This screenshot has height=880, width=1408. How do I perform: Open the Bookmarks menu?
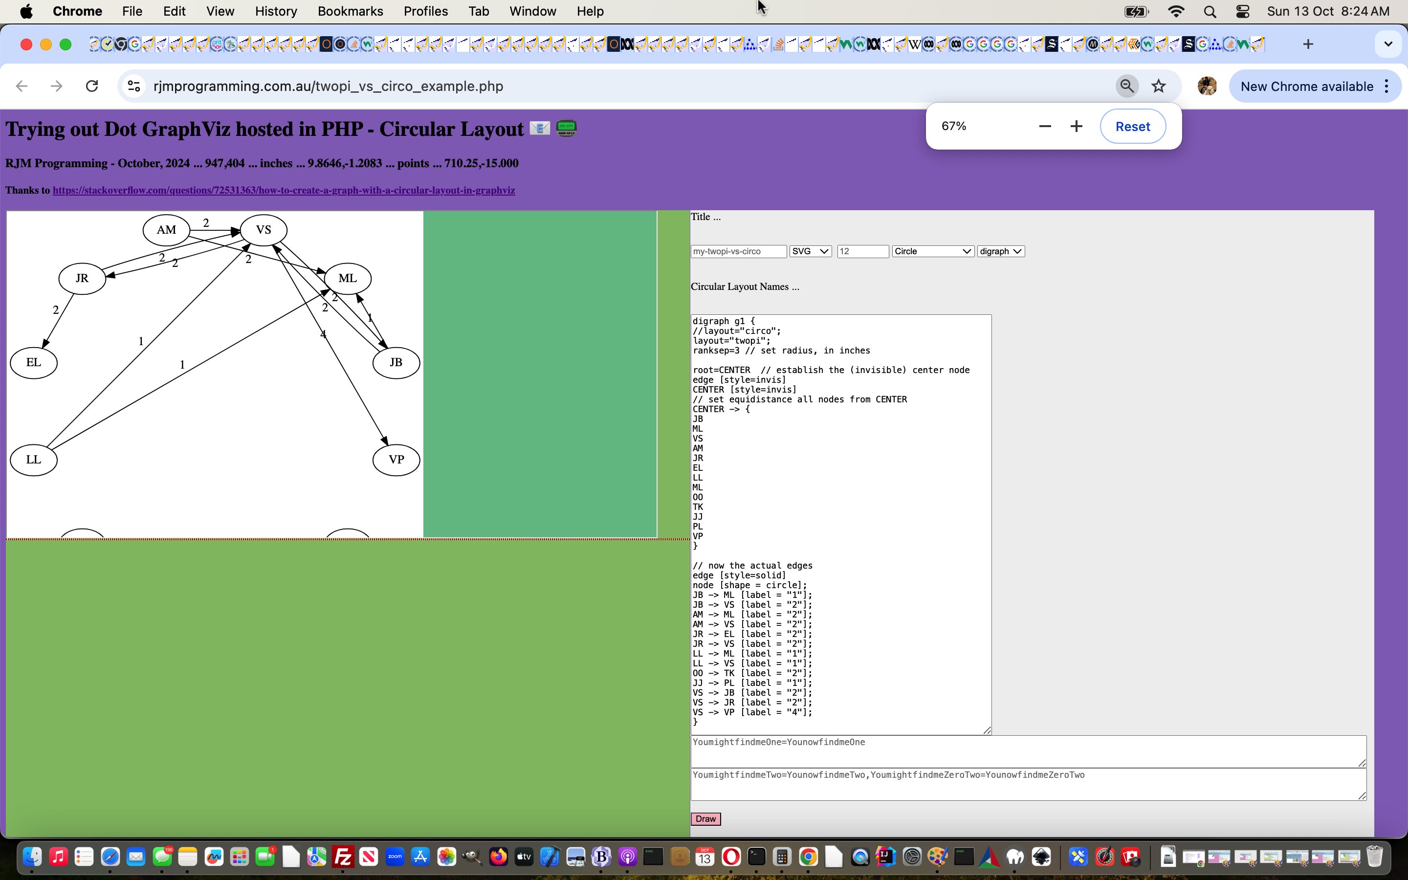349,11
